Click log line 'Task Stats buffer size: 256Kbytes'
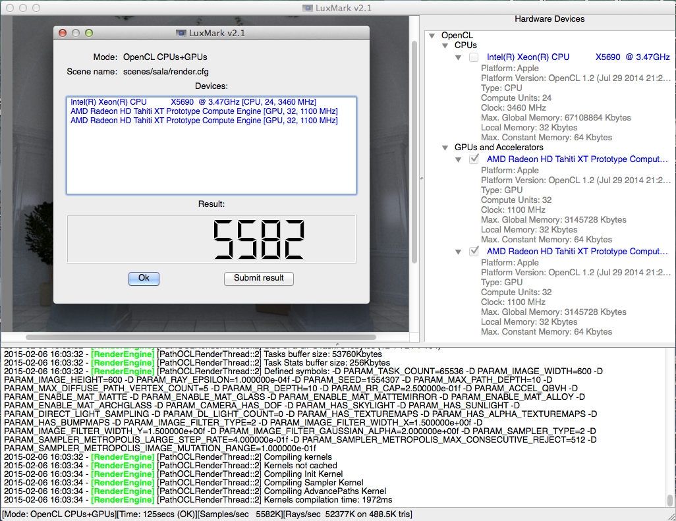Viewport: 676px width, 521px height. [327, 363]
